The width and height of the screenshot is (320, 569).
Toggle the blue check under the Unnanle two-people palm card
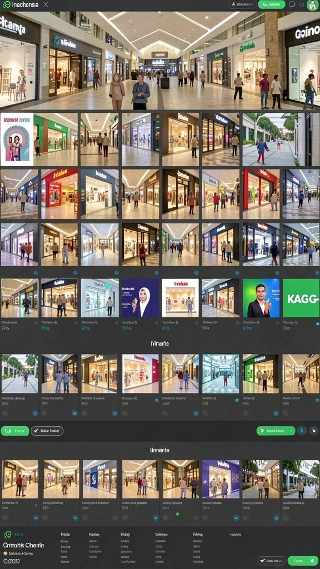click(x=276, y=518)
